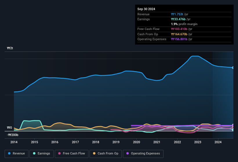The image size is (238, 162).
Task: Click the ₩1.753t revenue value
Action: tap(177, 14)
